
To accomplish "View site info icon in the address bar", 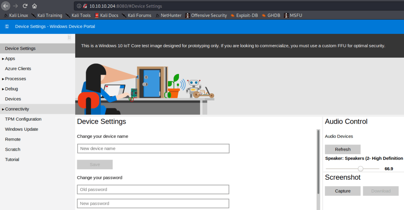I will [79, 6].
